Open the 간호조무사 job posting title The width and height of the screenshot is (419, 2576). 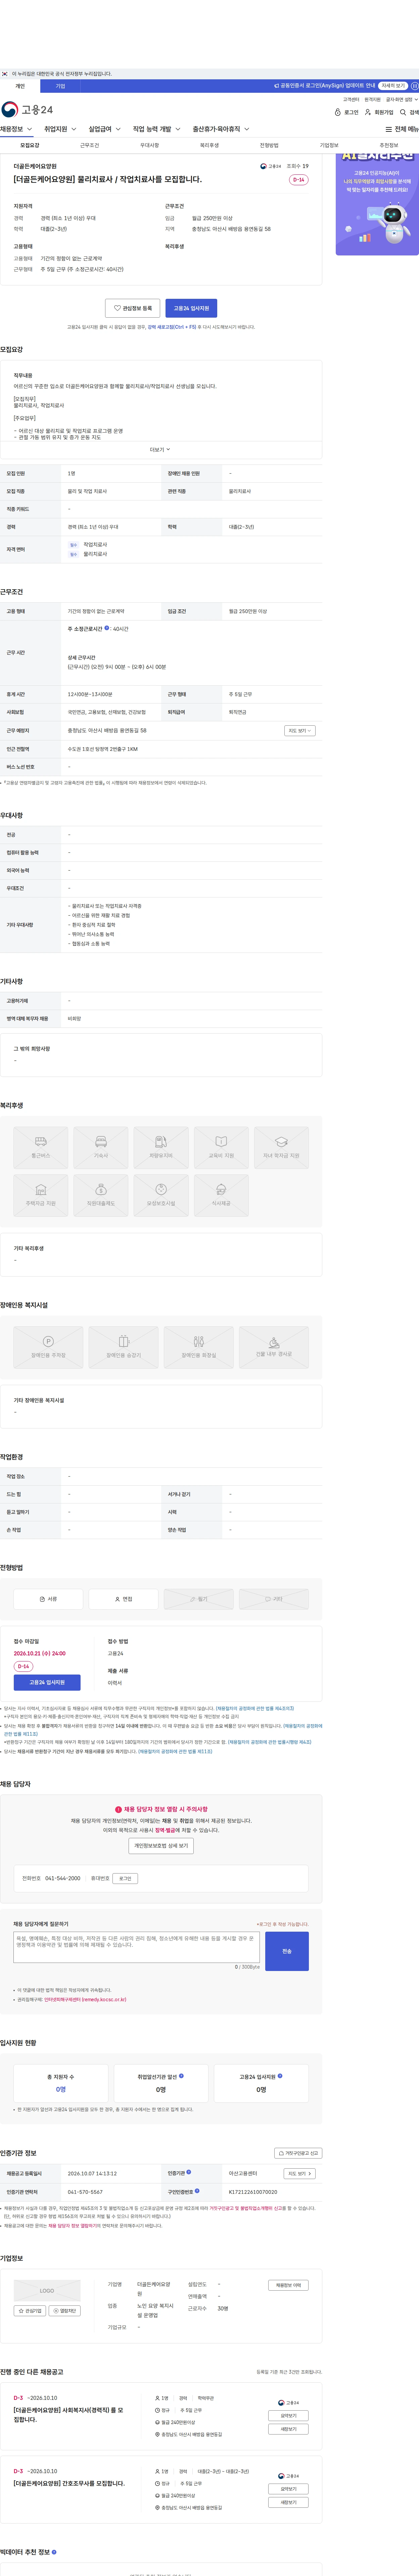point(69,2483)
